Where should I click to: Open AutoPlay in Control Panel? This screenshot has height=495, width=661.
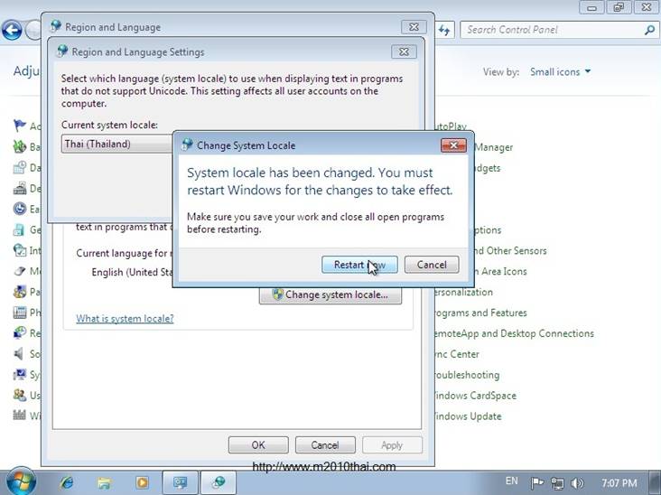pos(452,126)
